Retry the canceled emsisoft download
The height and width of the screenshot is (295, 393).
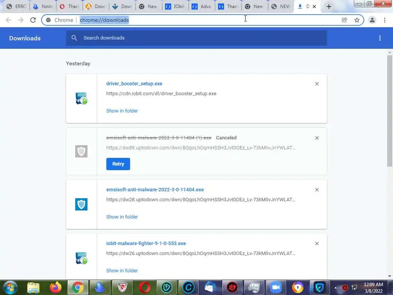click(118, 164)
